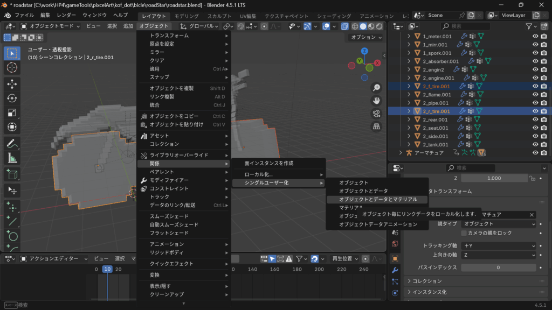Click the pan hand gizmo icon
Image resolution: width=552 pixels, height=310 pixels.
tap(377, 101)
